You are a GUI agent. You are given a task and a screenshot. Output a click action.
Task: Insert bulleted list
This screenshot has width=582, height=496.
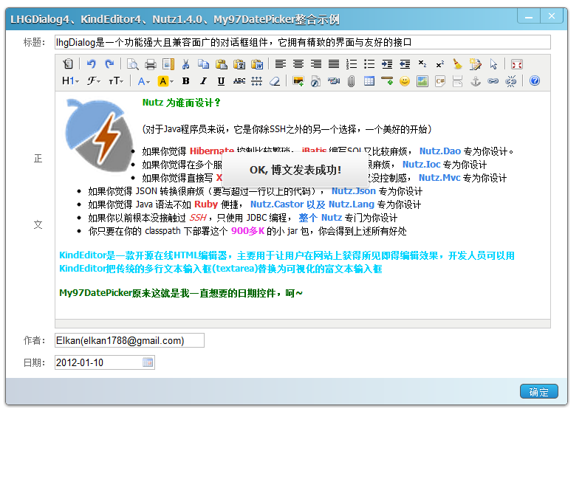coord(369,64)
